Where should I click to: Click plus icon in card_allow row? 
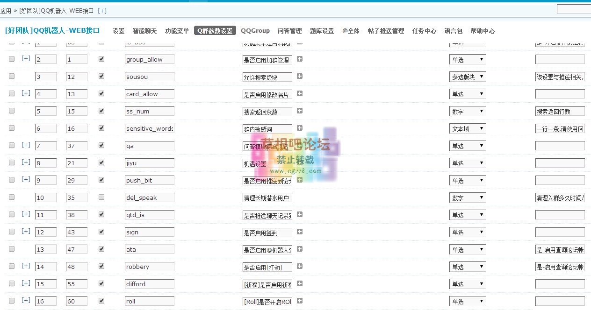[300, 93]
